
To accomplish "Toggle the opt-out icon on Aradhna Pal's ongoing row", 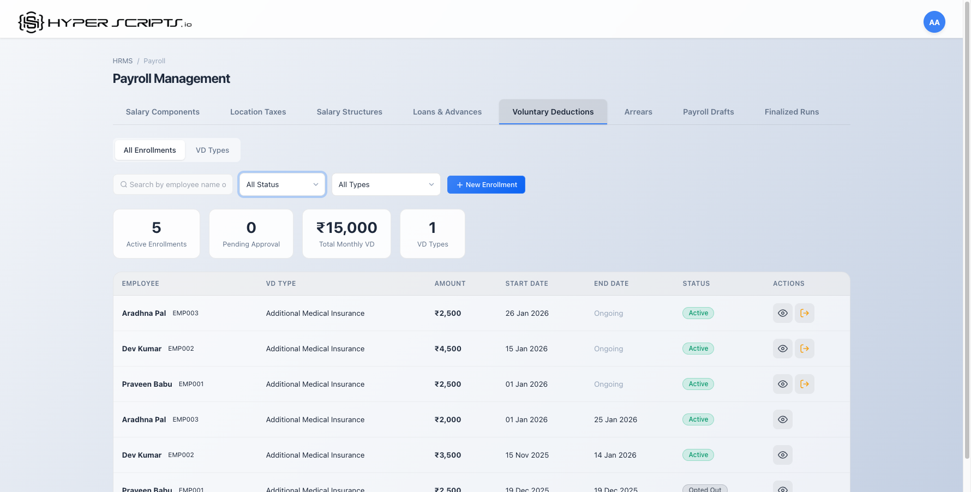I will (805, 313).
